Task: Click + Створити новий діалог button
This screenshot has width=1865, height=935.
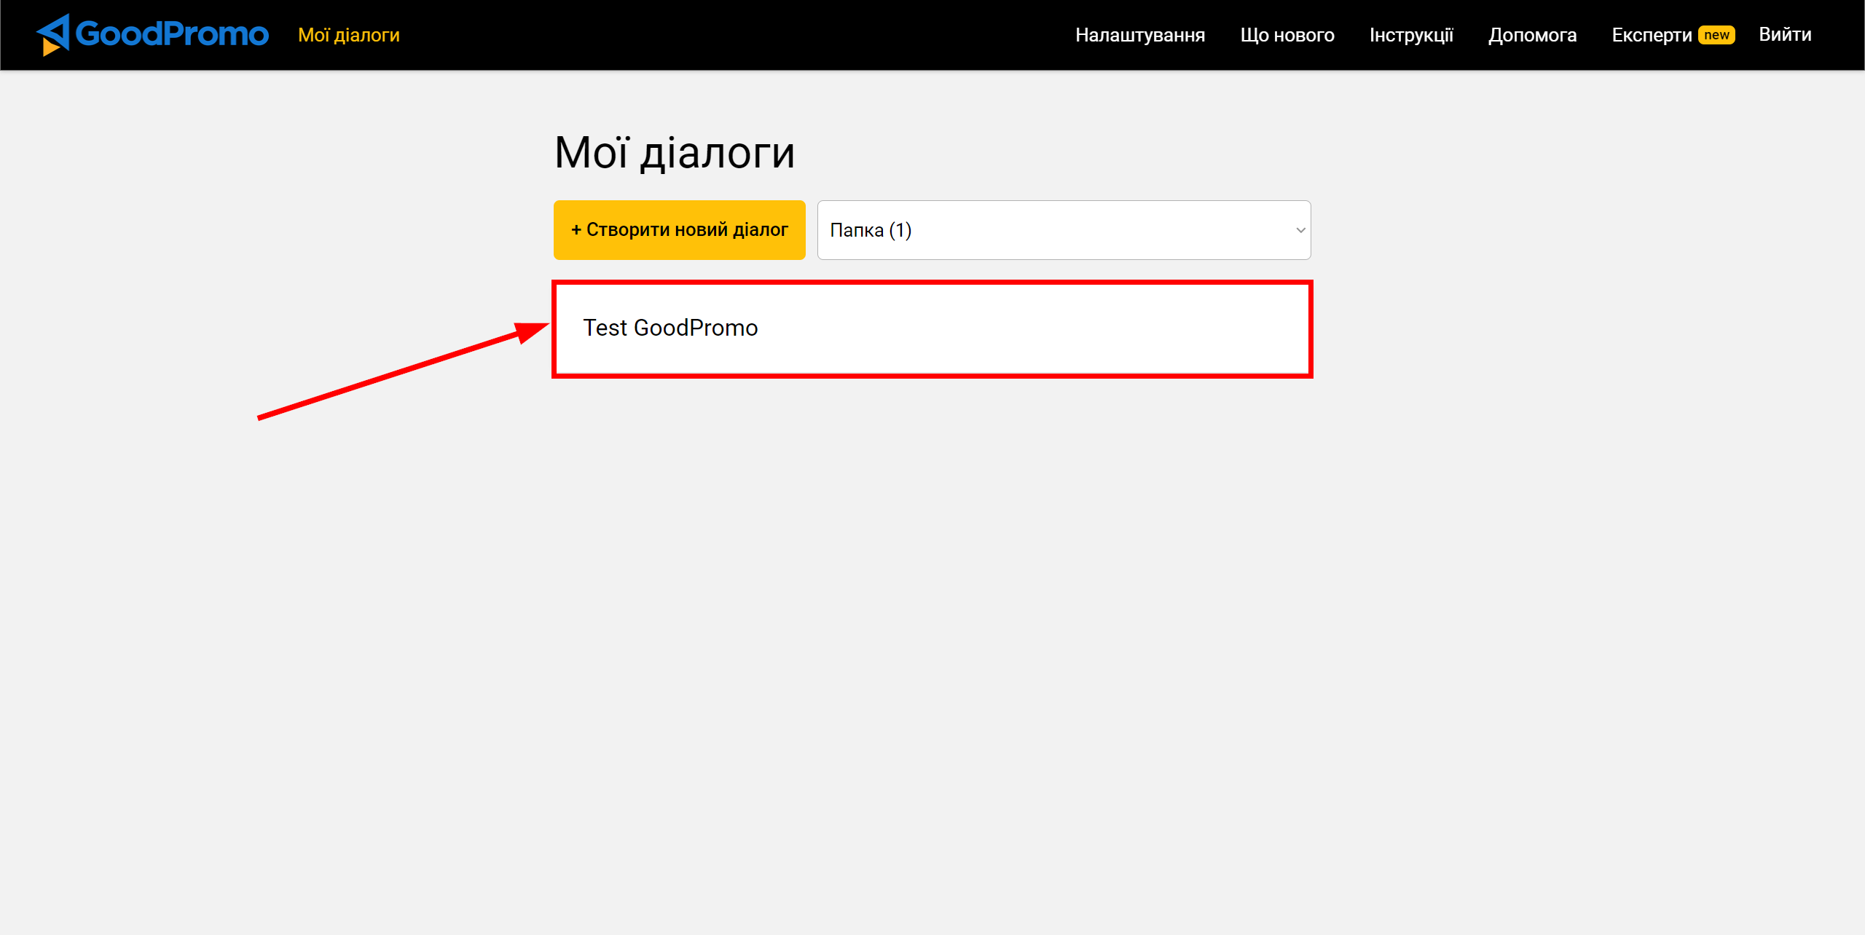Action: click(679, 230)
